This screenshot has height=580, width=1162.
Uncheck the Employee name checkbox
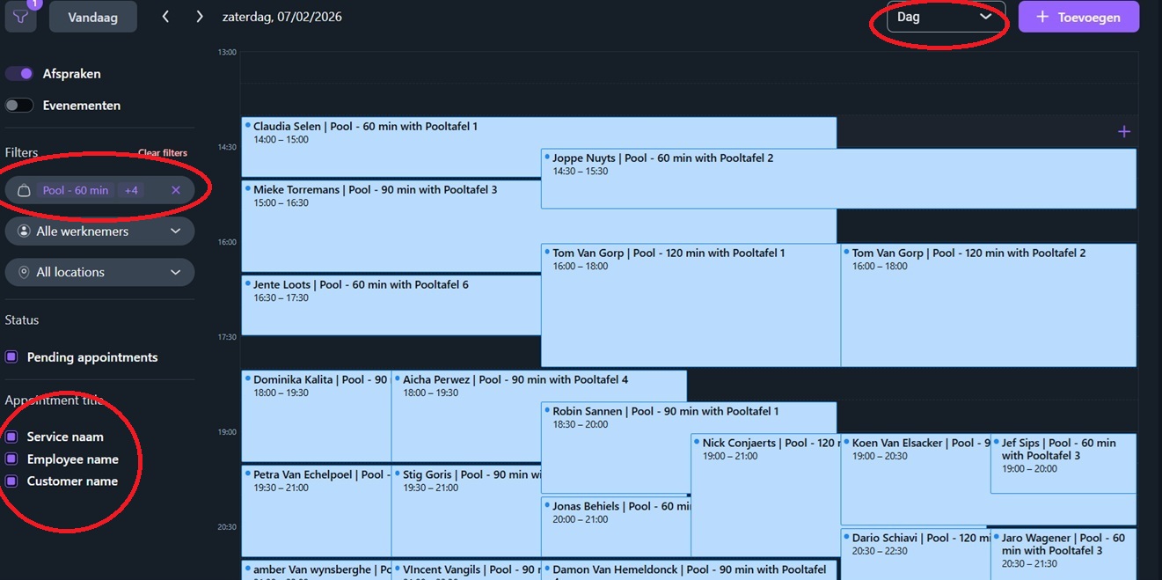point(11,459)
